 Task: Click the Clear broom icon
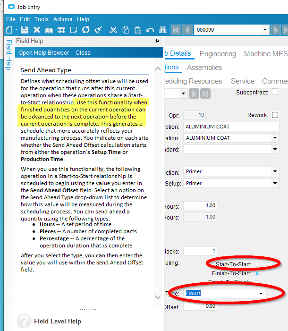(x=98, y=30)
